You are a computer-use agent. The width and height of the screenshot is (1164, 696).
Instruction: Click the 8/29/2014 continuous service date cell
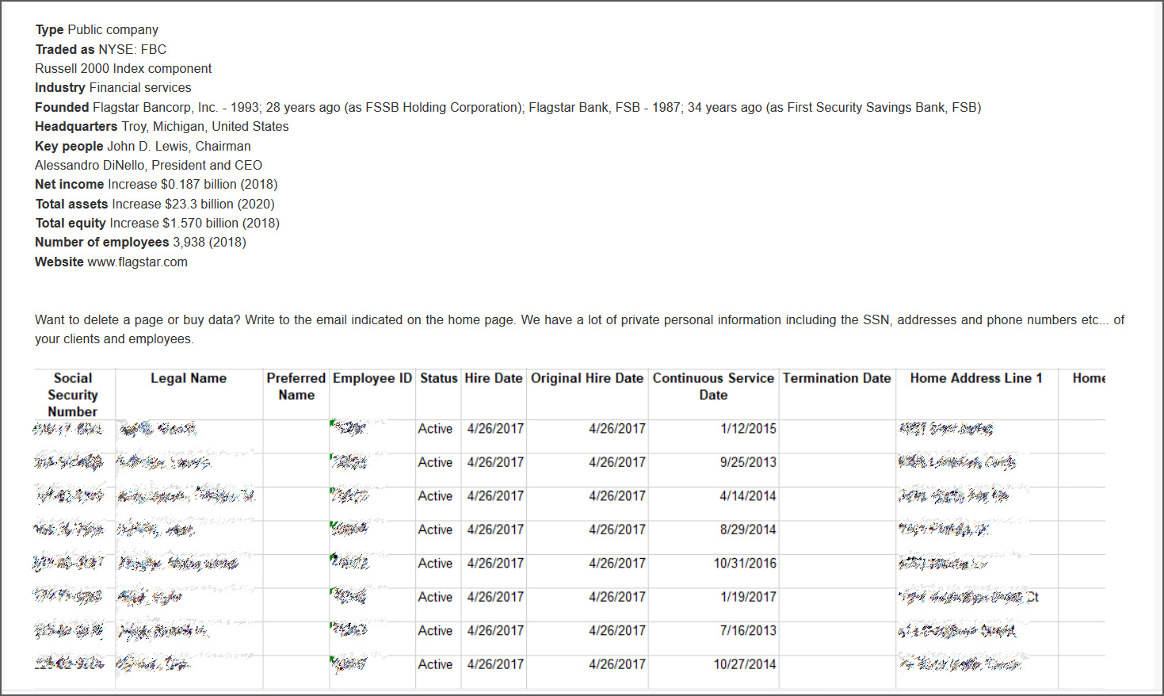[x=748, y=530]
